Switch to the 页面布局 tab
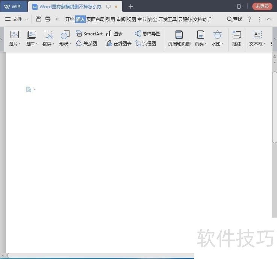The width and height of the screenshot is (277, 259). 95,19
